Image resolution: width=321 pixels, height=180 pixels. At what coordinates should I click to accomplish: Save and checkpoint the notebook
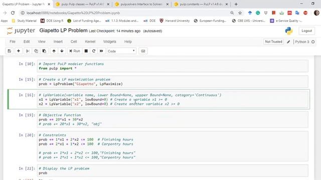pos(10,51)
